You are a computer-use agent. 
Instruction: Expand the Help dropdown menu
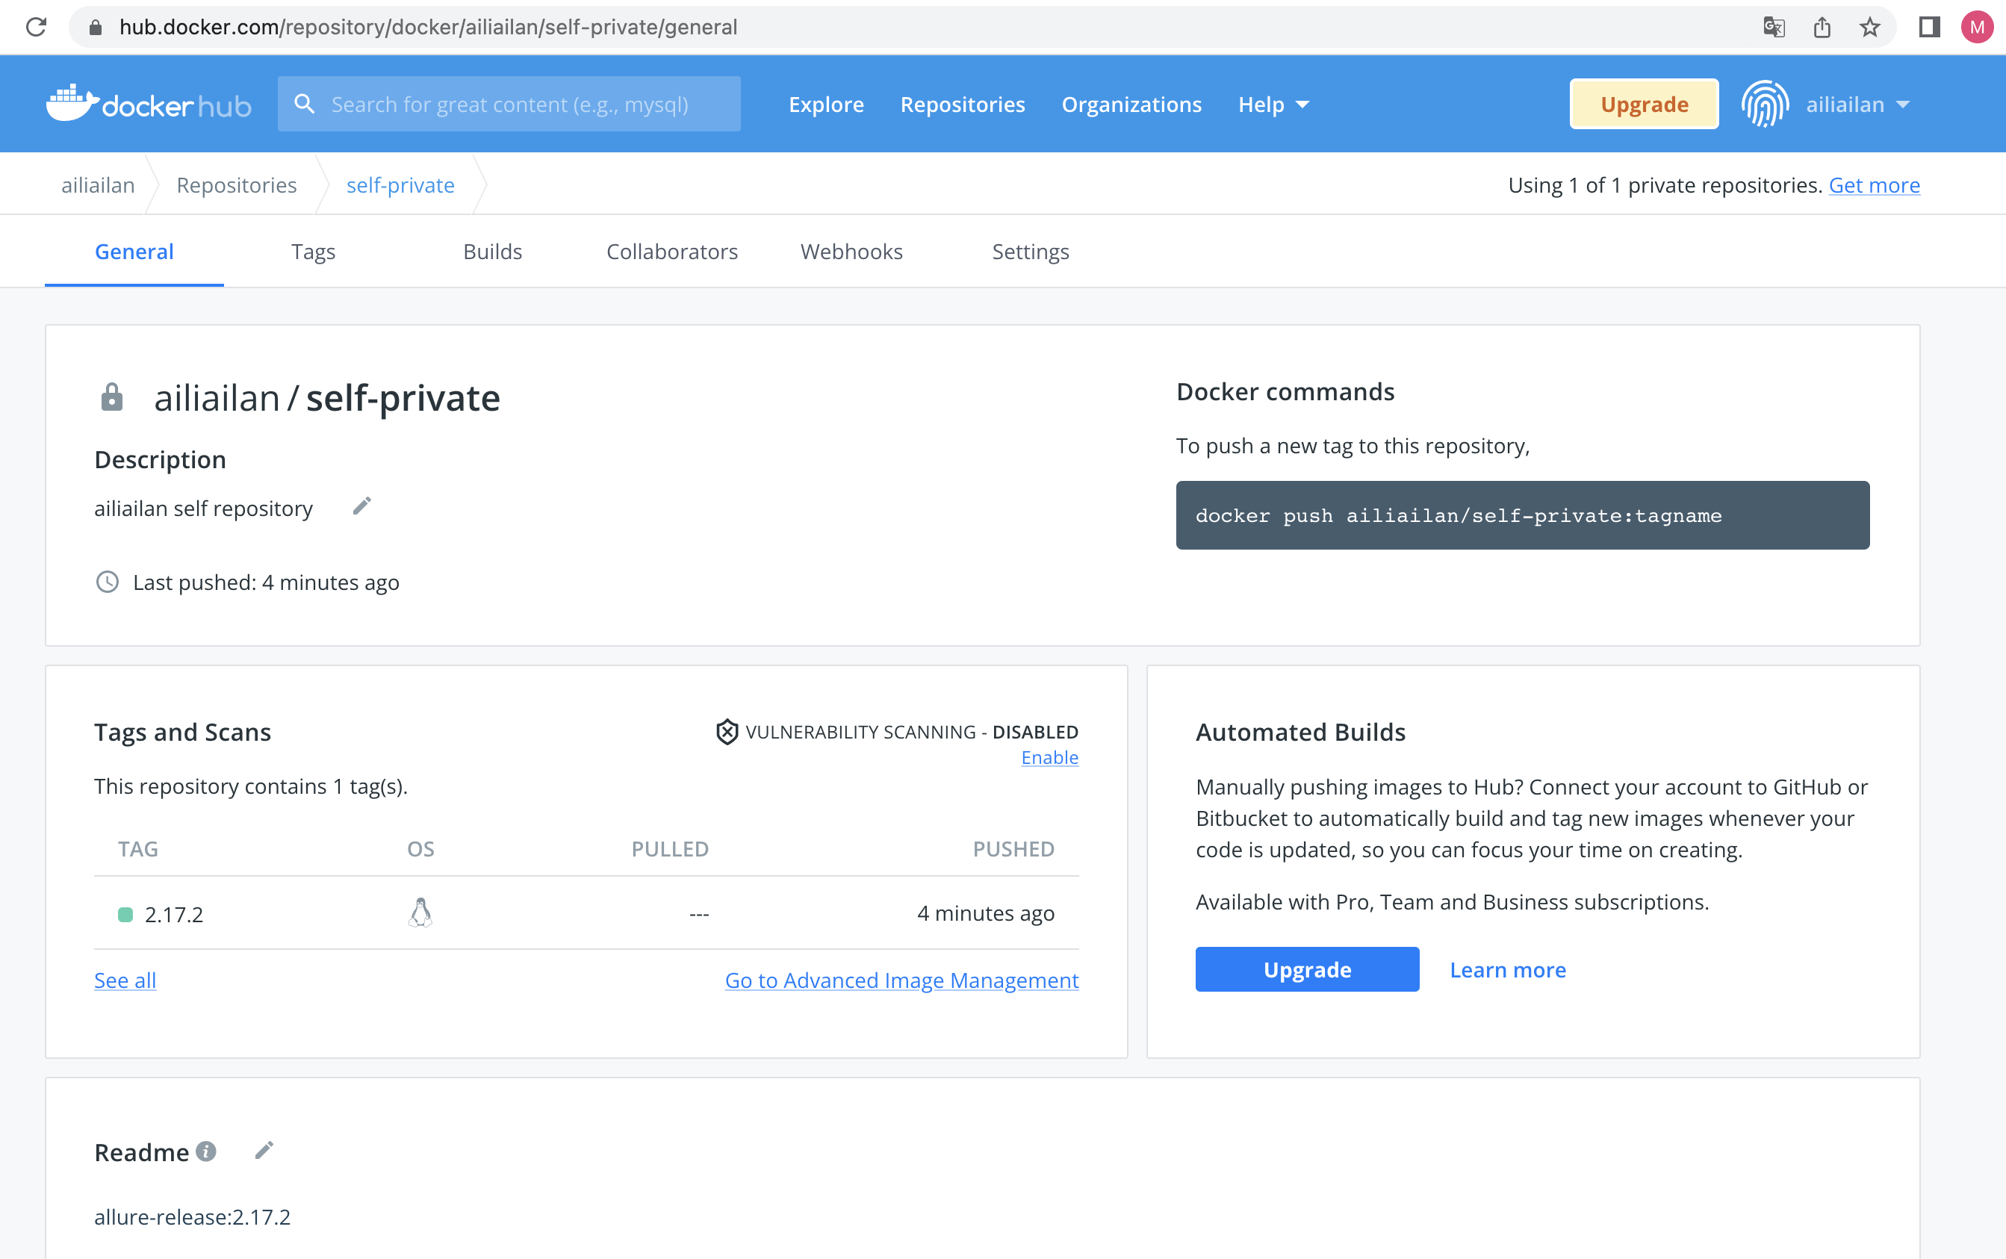(x=1274, y=104)
